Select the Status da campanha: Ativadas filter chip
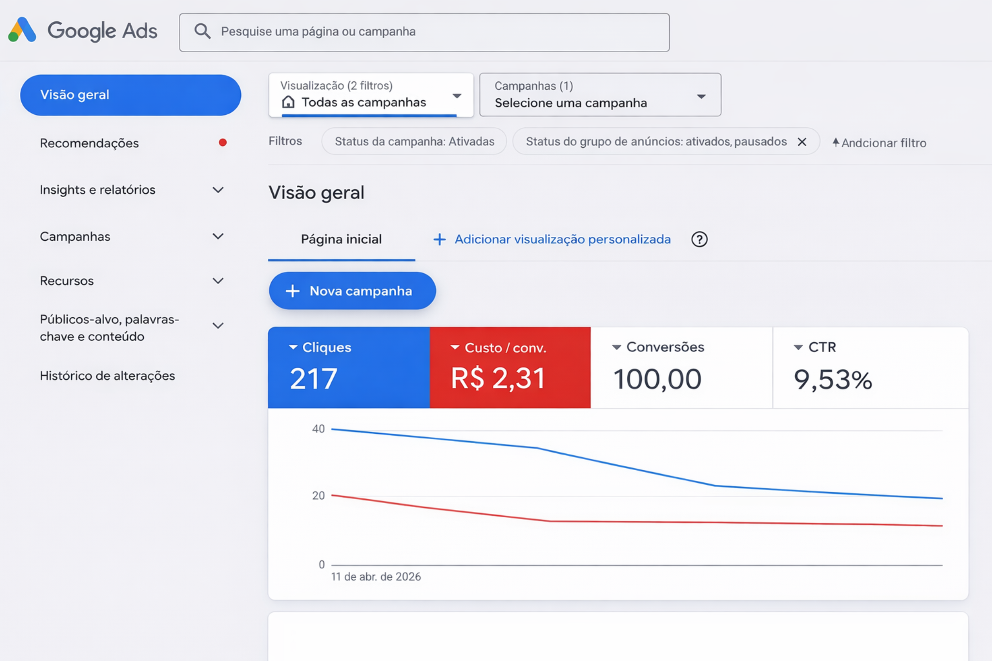Viewport: 992px width, 661px height. click(414, 141)
